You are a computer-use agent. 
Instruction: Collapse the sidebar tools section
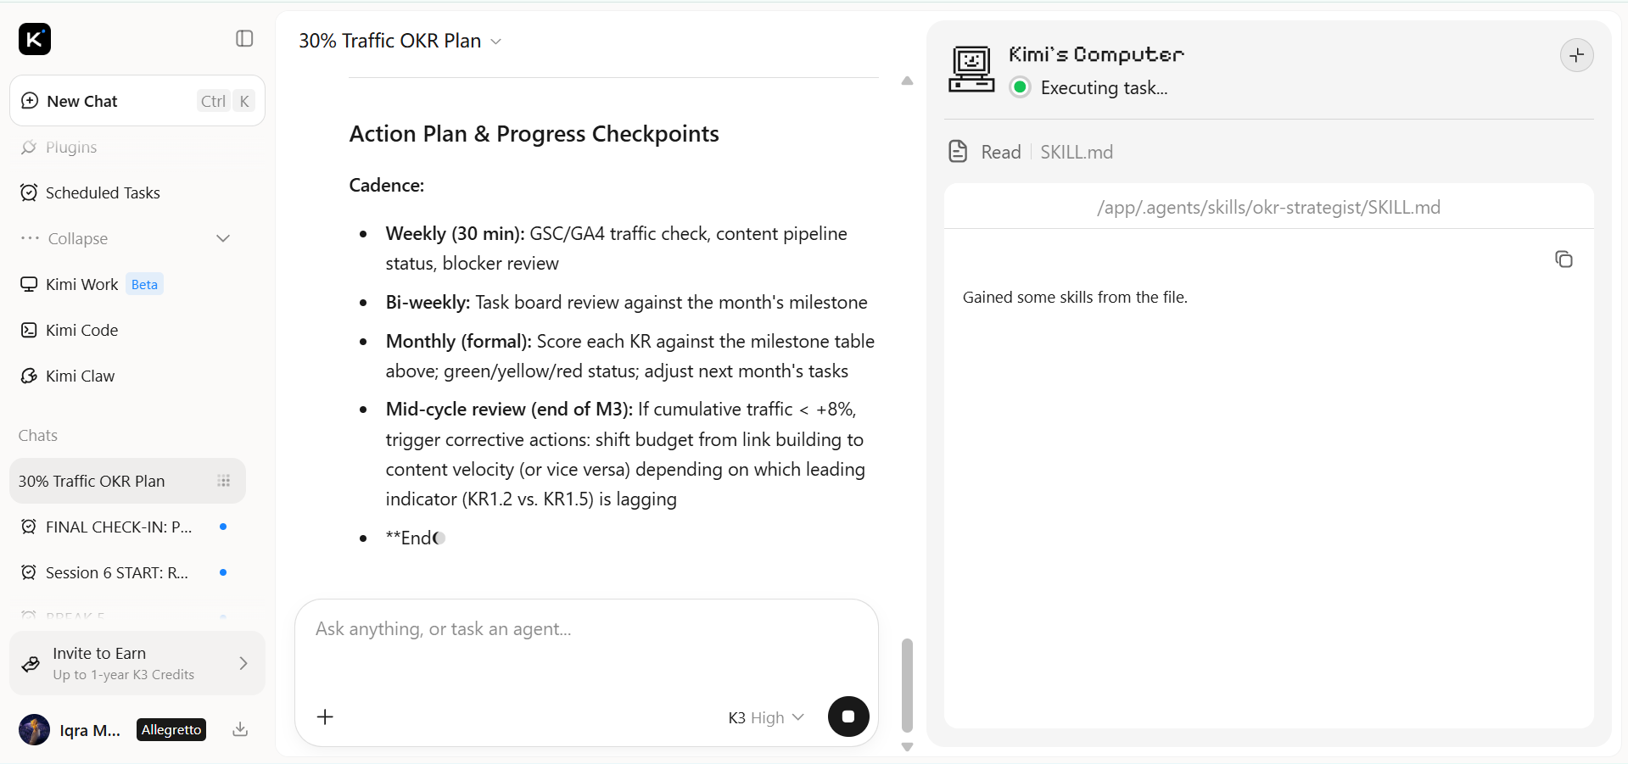[126, 239]
